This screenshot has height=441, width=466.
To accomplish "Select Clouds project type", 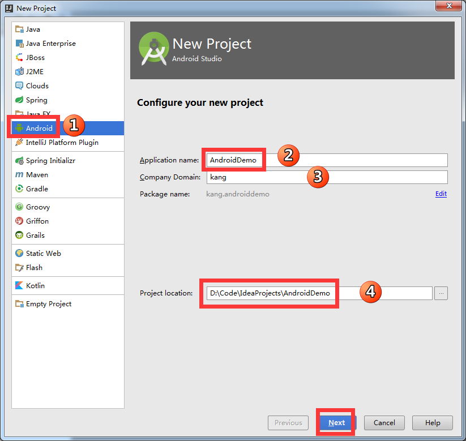I will coord(68,85).
